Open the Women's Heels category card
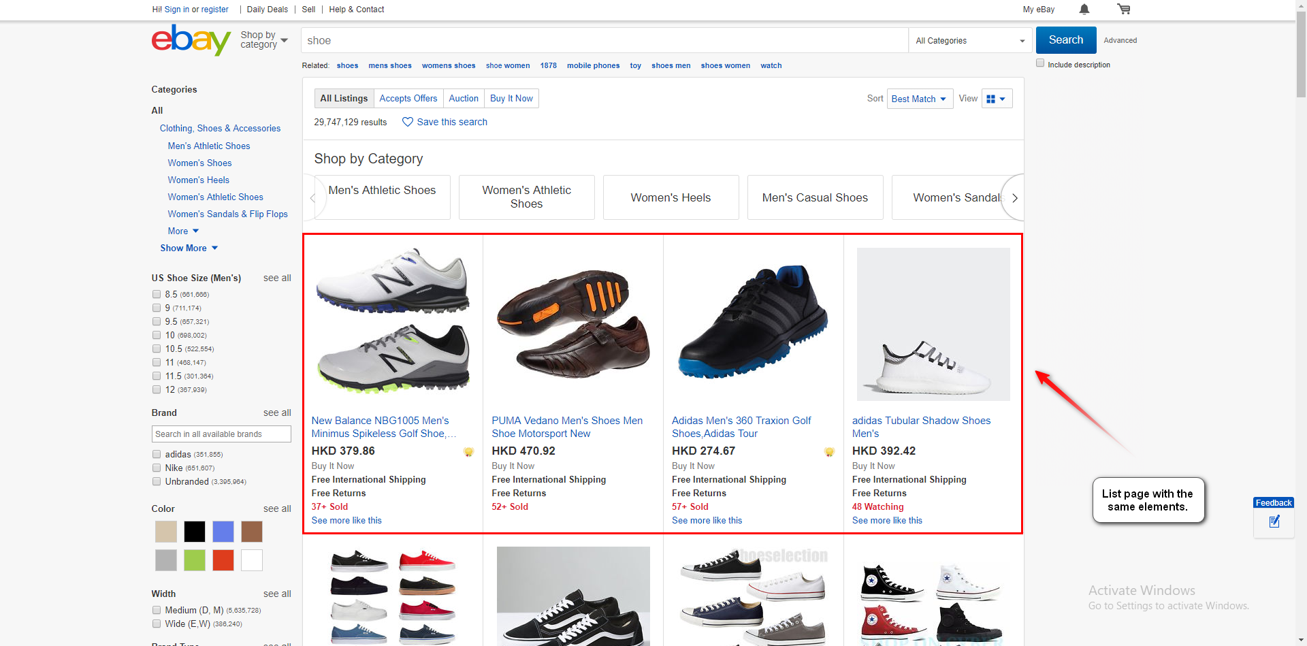This screenshot has width=1307, height=646. pyautogui.click(x=671, y=197)
